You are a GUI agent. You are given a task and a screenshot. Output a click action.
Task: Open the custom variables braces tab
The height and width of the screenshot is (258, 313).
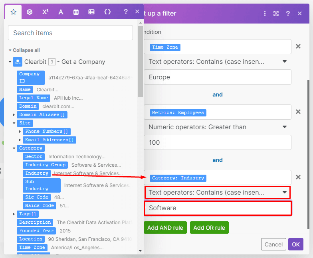click(x=107, y=12)
